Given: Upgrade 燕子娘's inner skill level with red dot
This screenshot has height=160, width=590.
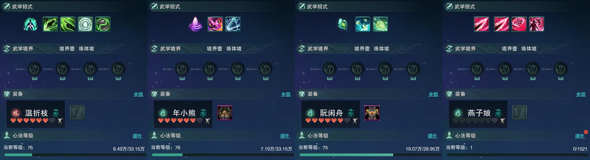Looking at the screenshot, I should click(x=580, y=136).
